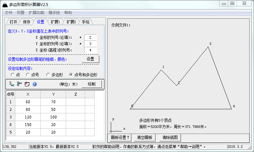
Task: Open the 文件 menu
Action: (x=9, y=13)
